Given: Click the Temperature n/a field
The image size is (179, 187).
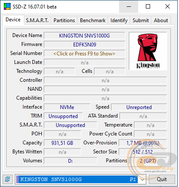Looking at the screenshot, I should click(151, 125).
